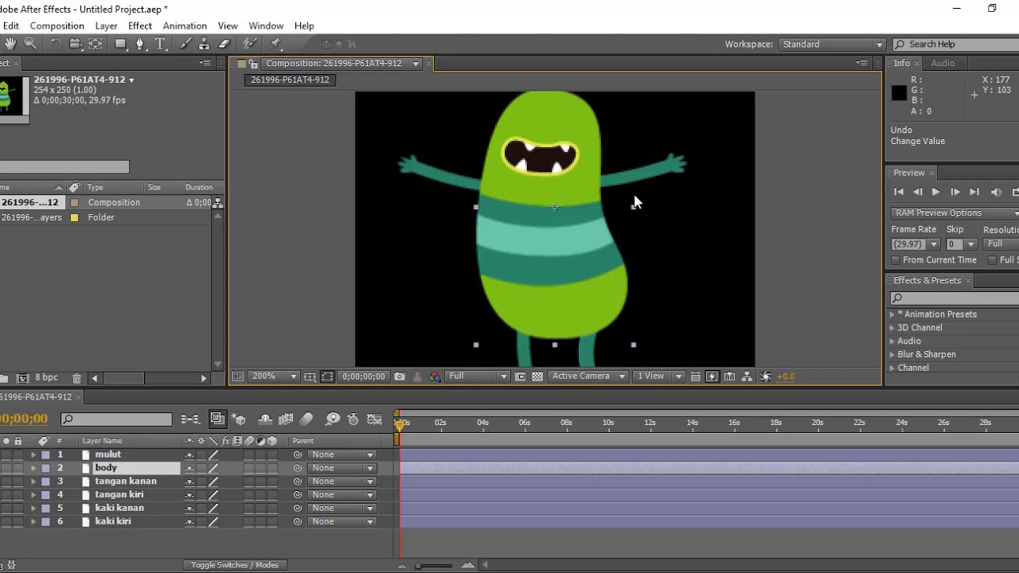Open the Window menu
The height and width of the screenshot is (573, 1019).
[266, 26]
